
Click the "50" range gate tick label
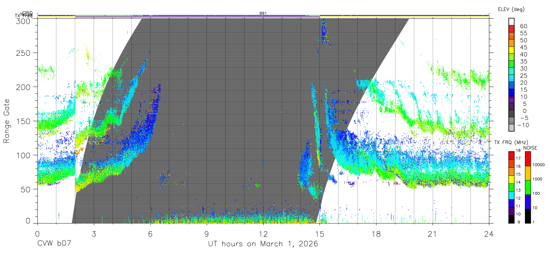[25, 189]
